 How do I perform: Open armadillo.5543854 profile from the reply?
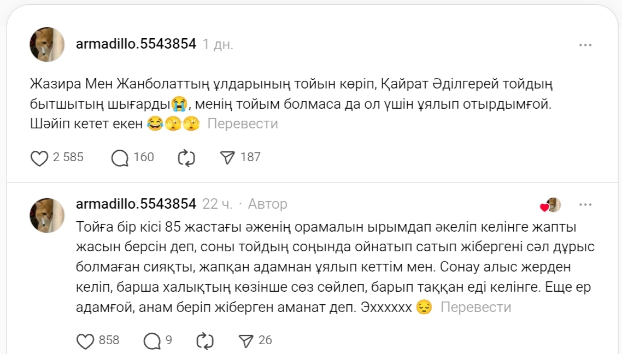click(136, 204)
